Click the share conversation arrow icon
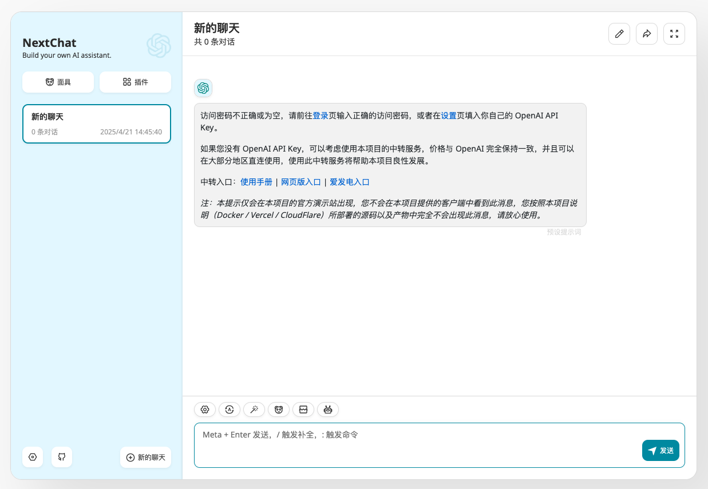Image resolution: width=708 pixels, height=489 pixels. pyautogui.click(x=647, y=34)
